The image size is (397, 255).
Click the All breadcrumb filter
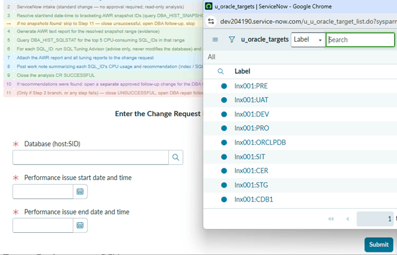click(211, 57)
